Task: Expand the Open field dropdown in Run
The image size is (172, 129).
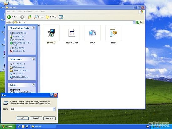Action: click(54, 109)
